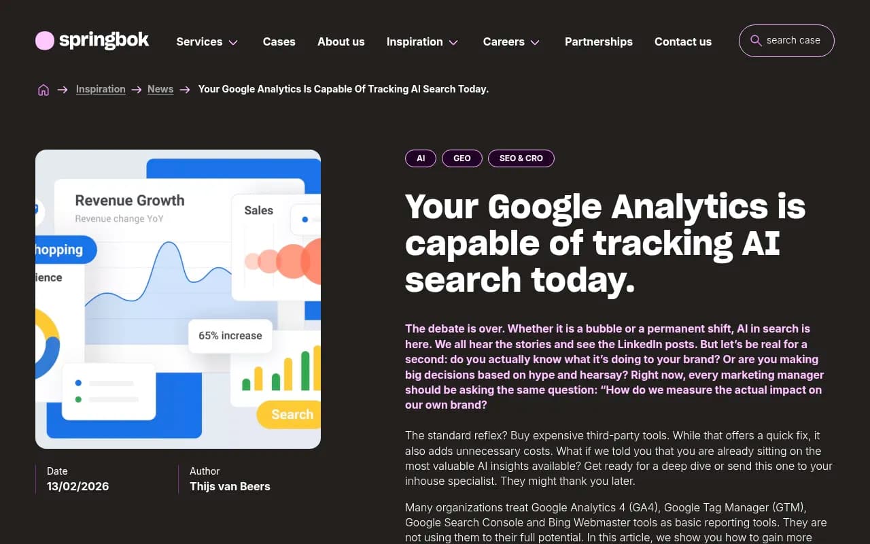Open the News breadcrumb link

pos(160,89)
